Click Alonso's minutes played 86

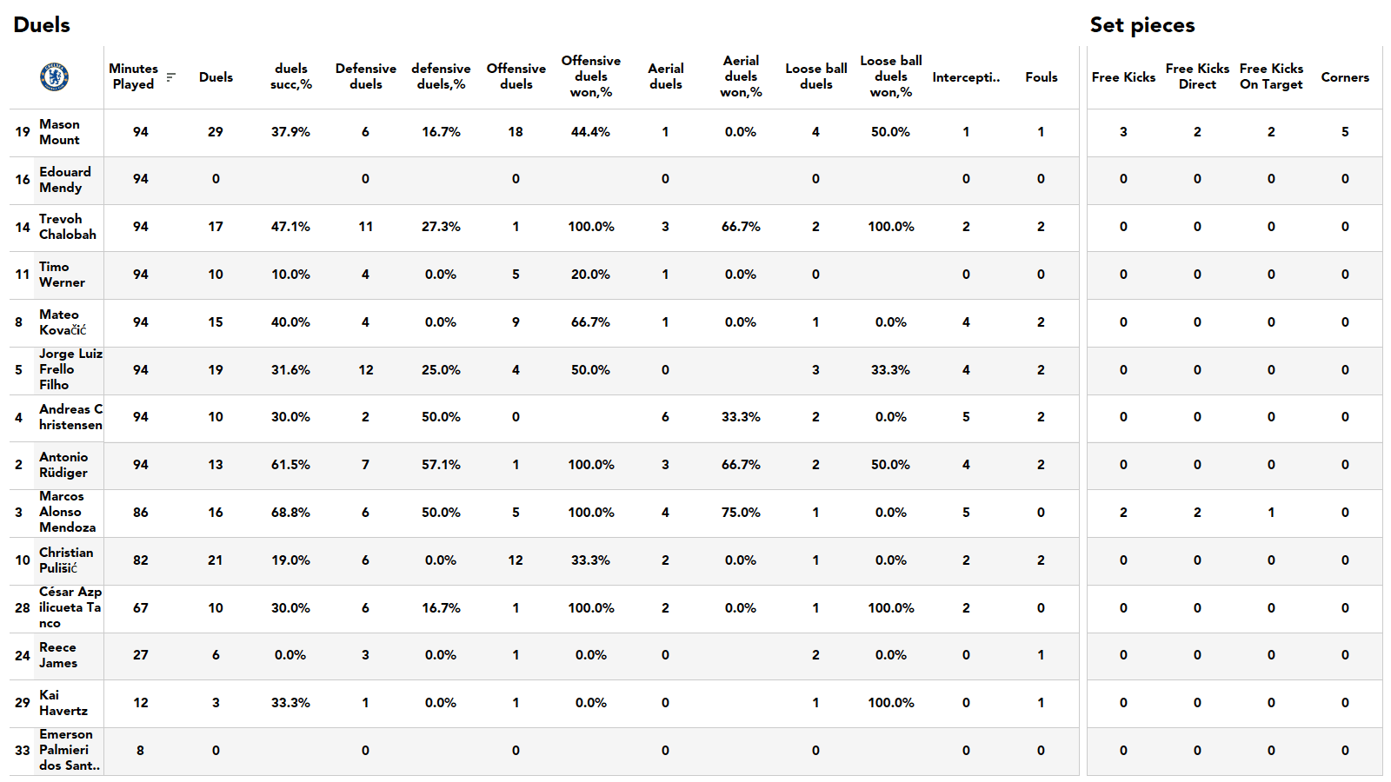click(141, 513)
